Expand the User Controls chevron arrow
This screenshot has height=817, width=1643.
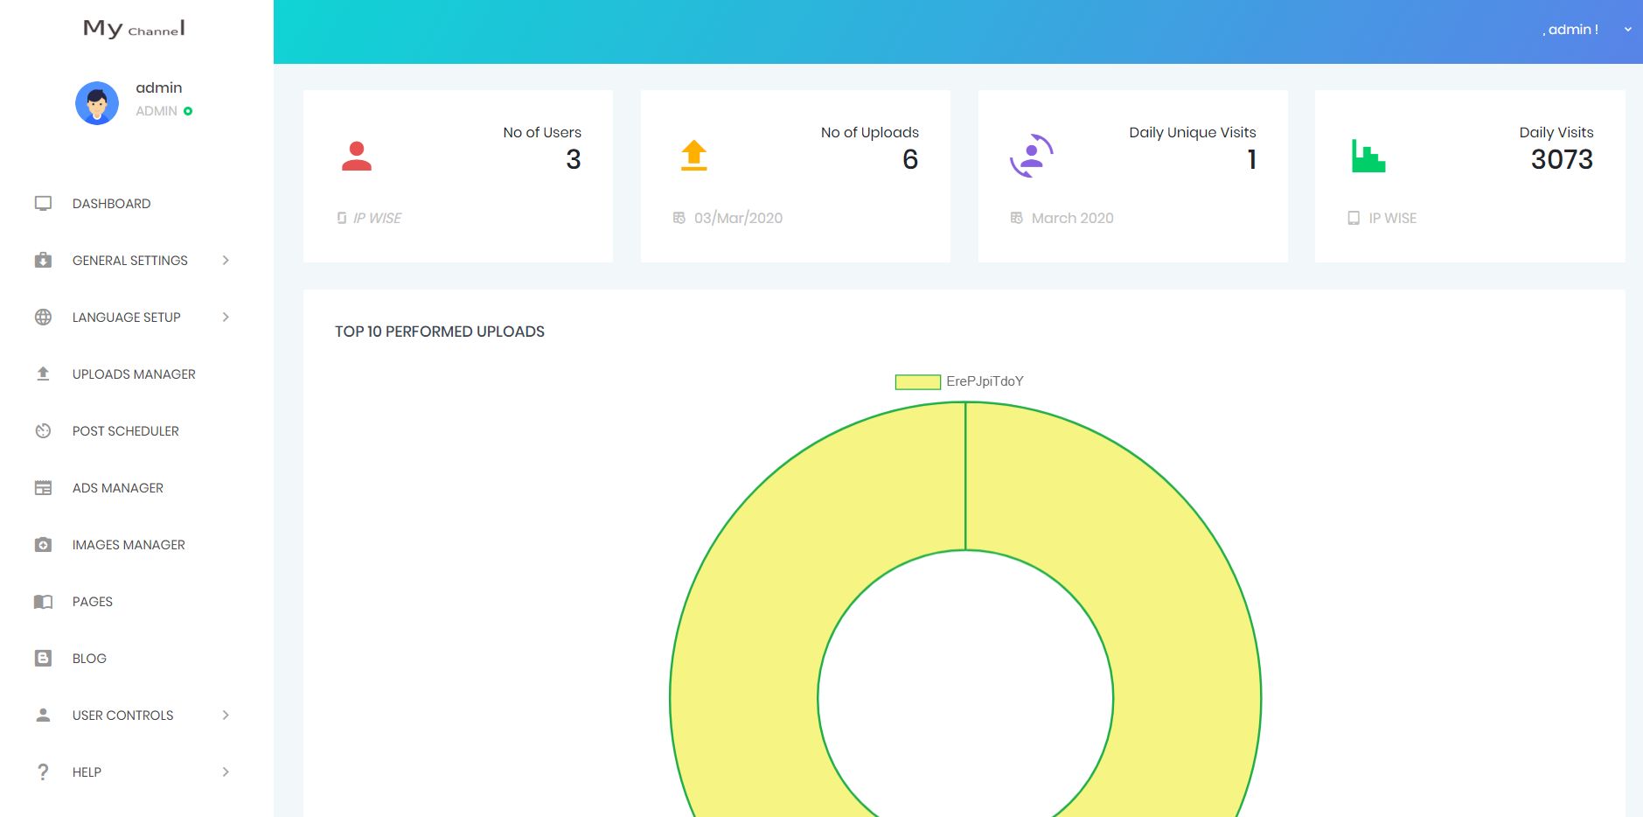point(226,716)
